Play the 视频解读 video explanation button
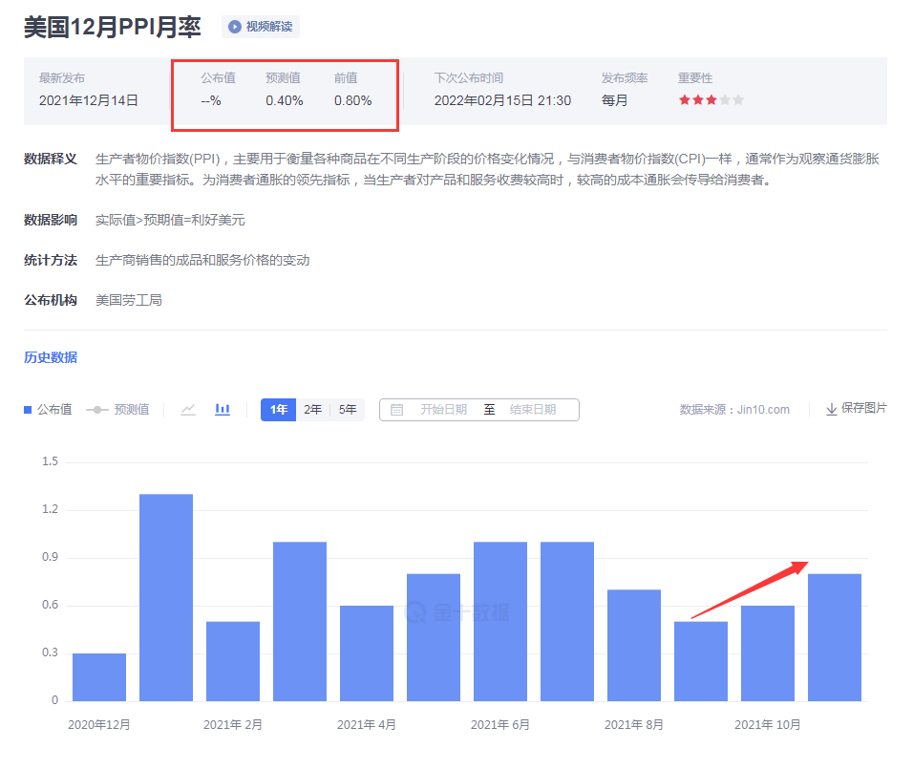The width and height of the screenshot is (913, 770). (261, 27)
